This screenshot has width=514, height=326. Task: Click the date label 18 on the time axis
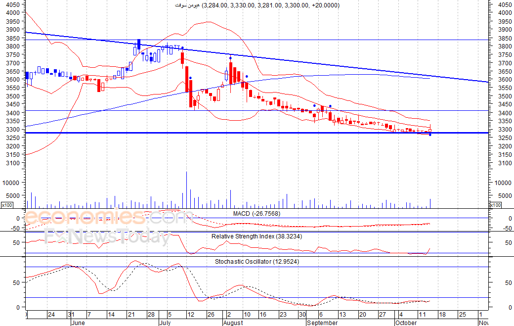tap(442, 315)
